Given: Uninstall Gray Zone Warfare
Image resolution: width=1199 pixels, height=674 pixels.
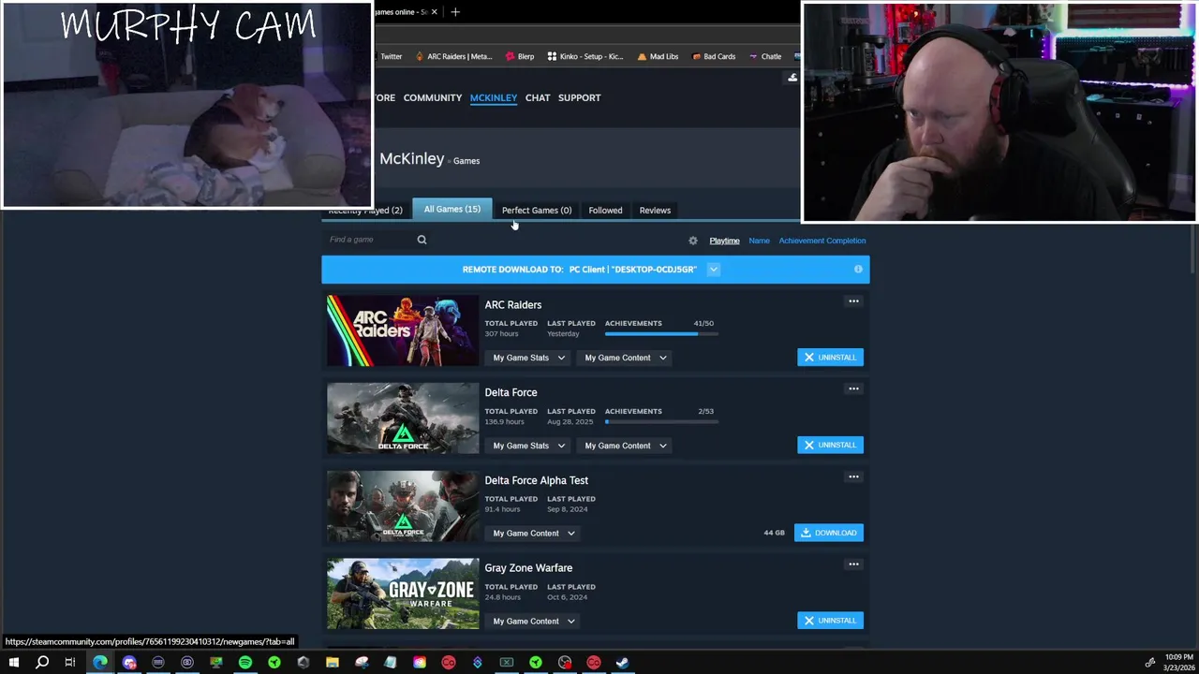Looking at the screenshot, I should (x=830, y=621).
